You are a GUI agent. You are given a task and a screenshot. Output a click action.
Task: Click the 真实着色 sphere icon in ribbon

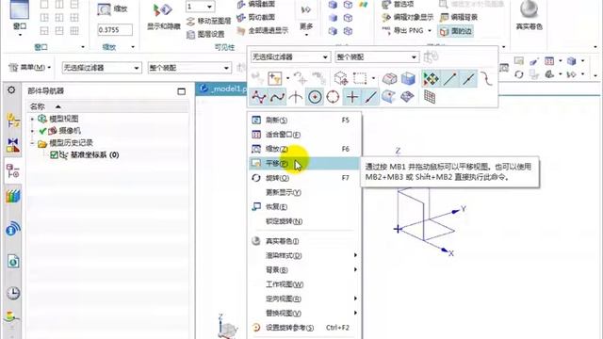pos(529,9)
